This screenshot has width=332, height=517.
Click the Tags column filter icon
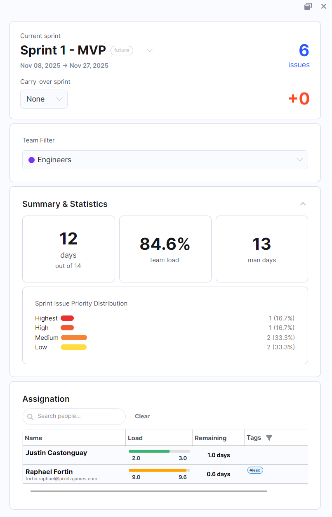[x=269, y=438]
